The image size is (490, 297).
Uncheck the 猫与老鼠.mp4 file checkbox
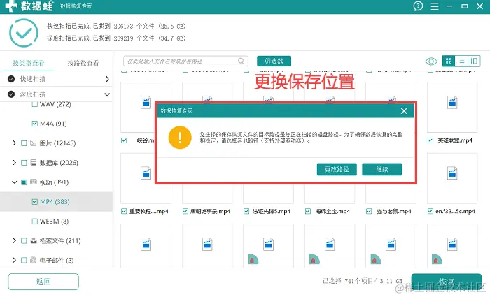(x=369, y=212)
